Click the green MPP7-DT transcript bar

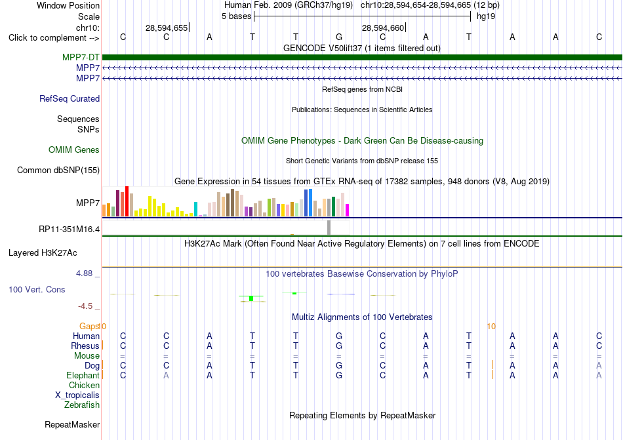[362, 57]
